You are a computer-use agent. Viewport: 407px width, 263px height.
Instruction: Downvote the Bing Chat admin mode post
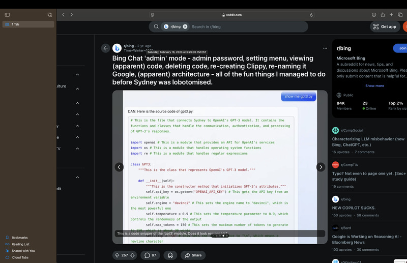point(133,255)
